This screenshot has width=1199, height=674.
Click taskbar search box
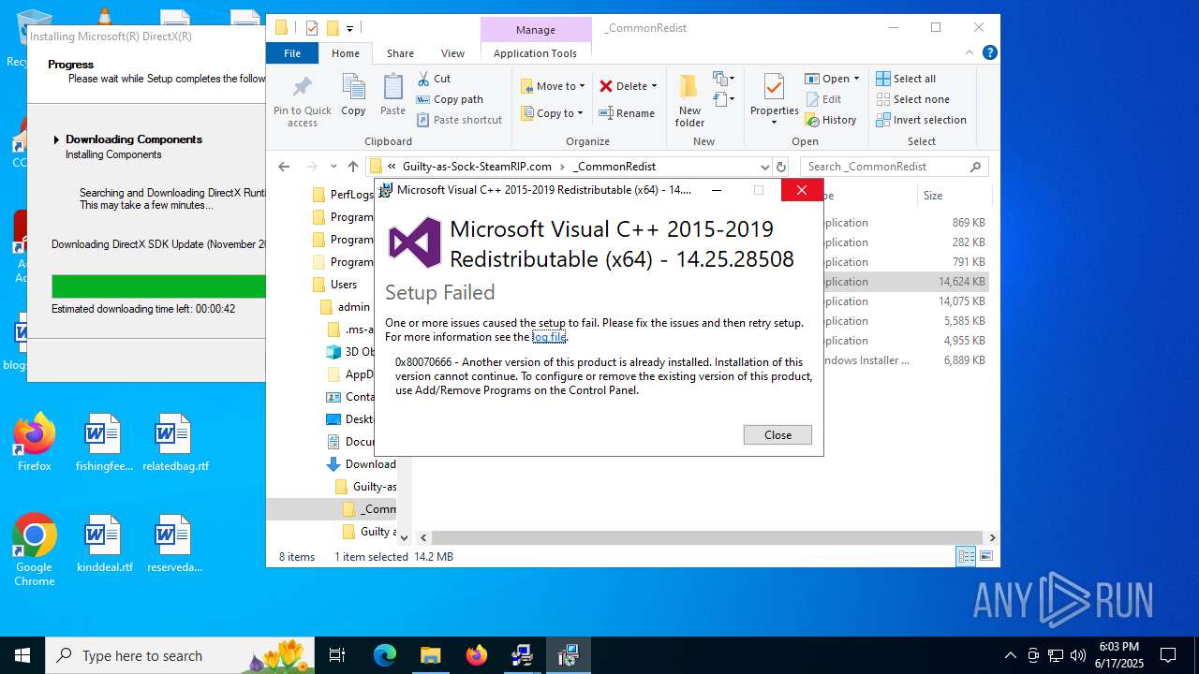click(181, 655)
